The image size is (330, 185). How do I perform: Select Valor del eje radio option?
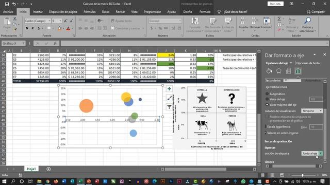point(267,99)
